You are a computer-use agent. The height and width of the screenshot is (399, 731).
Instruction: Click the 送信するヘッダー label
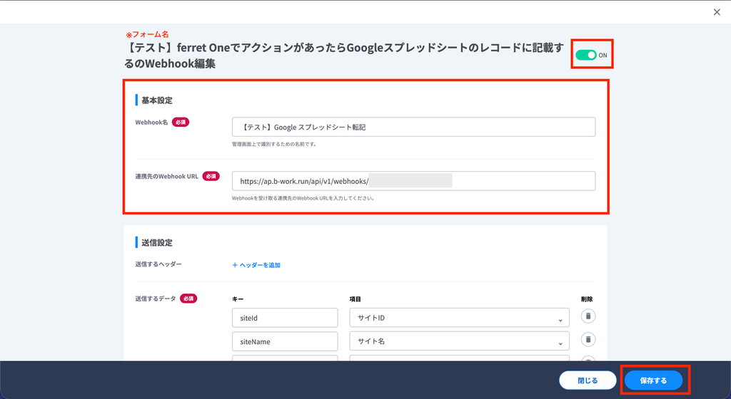[x=158, y=264]
